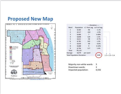Select Ward 8 blue region at bottom
The height and width of the screenshot is (94, 121).
[33, 72]
